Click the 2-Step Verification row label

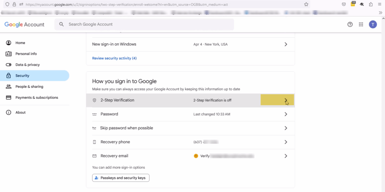tap(117, 100)
